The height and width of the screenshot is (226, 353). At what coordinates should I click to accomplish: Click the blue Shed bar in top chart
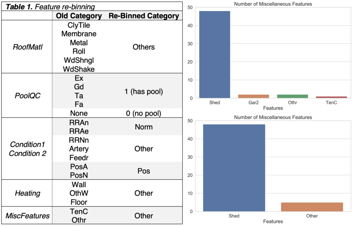pos(214,54)
